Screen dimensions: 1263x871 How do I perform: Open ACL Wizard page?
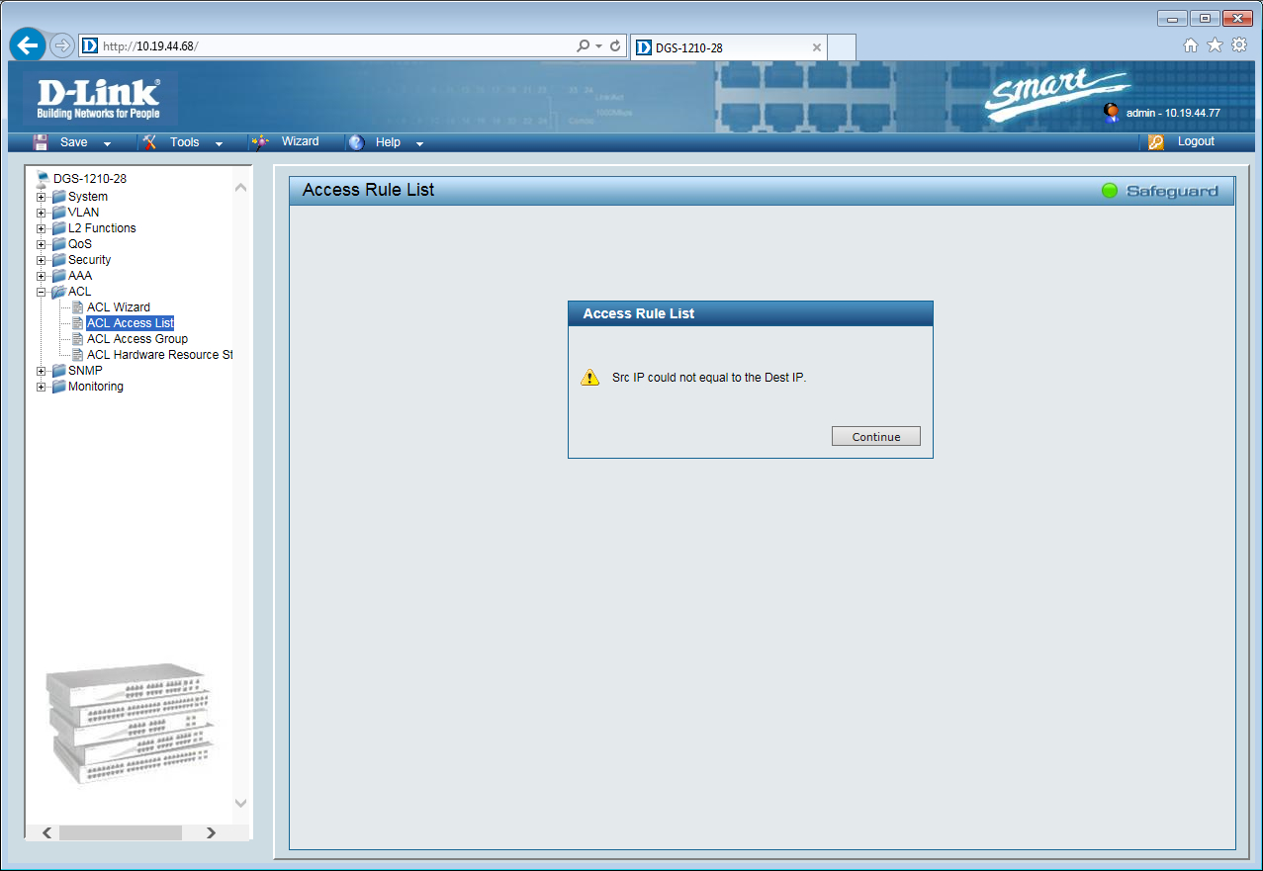(x=119, y=307)
